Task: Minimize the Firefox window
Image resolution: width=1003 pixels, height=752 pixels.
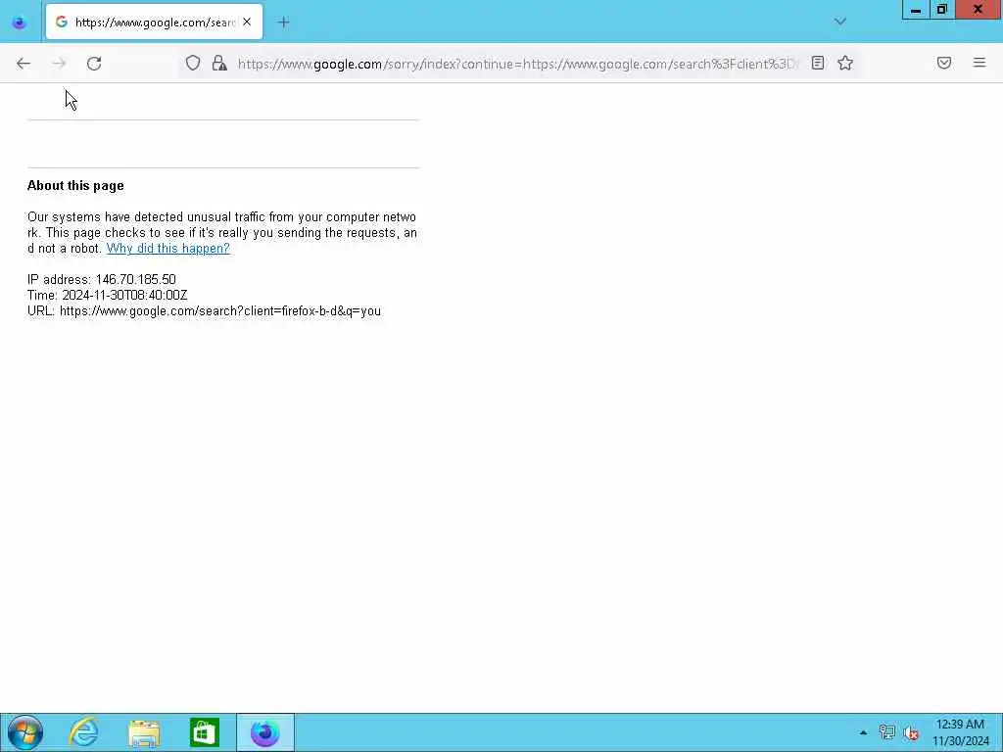Action: [x=916, y=10]
